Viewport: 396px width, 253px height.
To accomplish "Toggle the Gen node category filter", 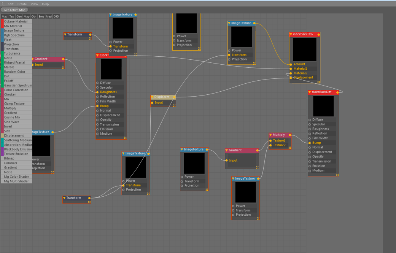I will pyautogui.click(x=19, y=16).
